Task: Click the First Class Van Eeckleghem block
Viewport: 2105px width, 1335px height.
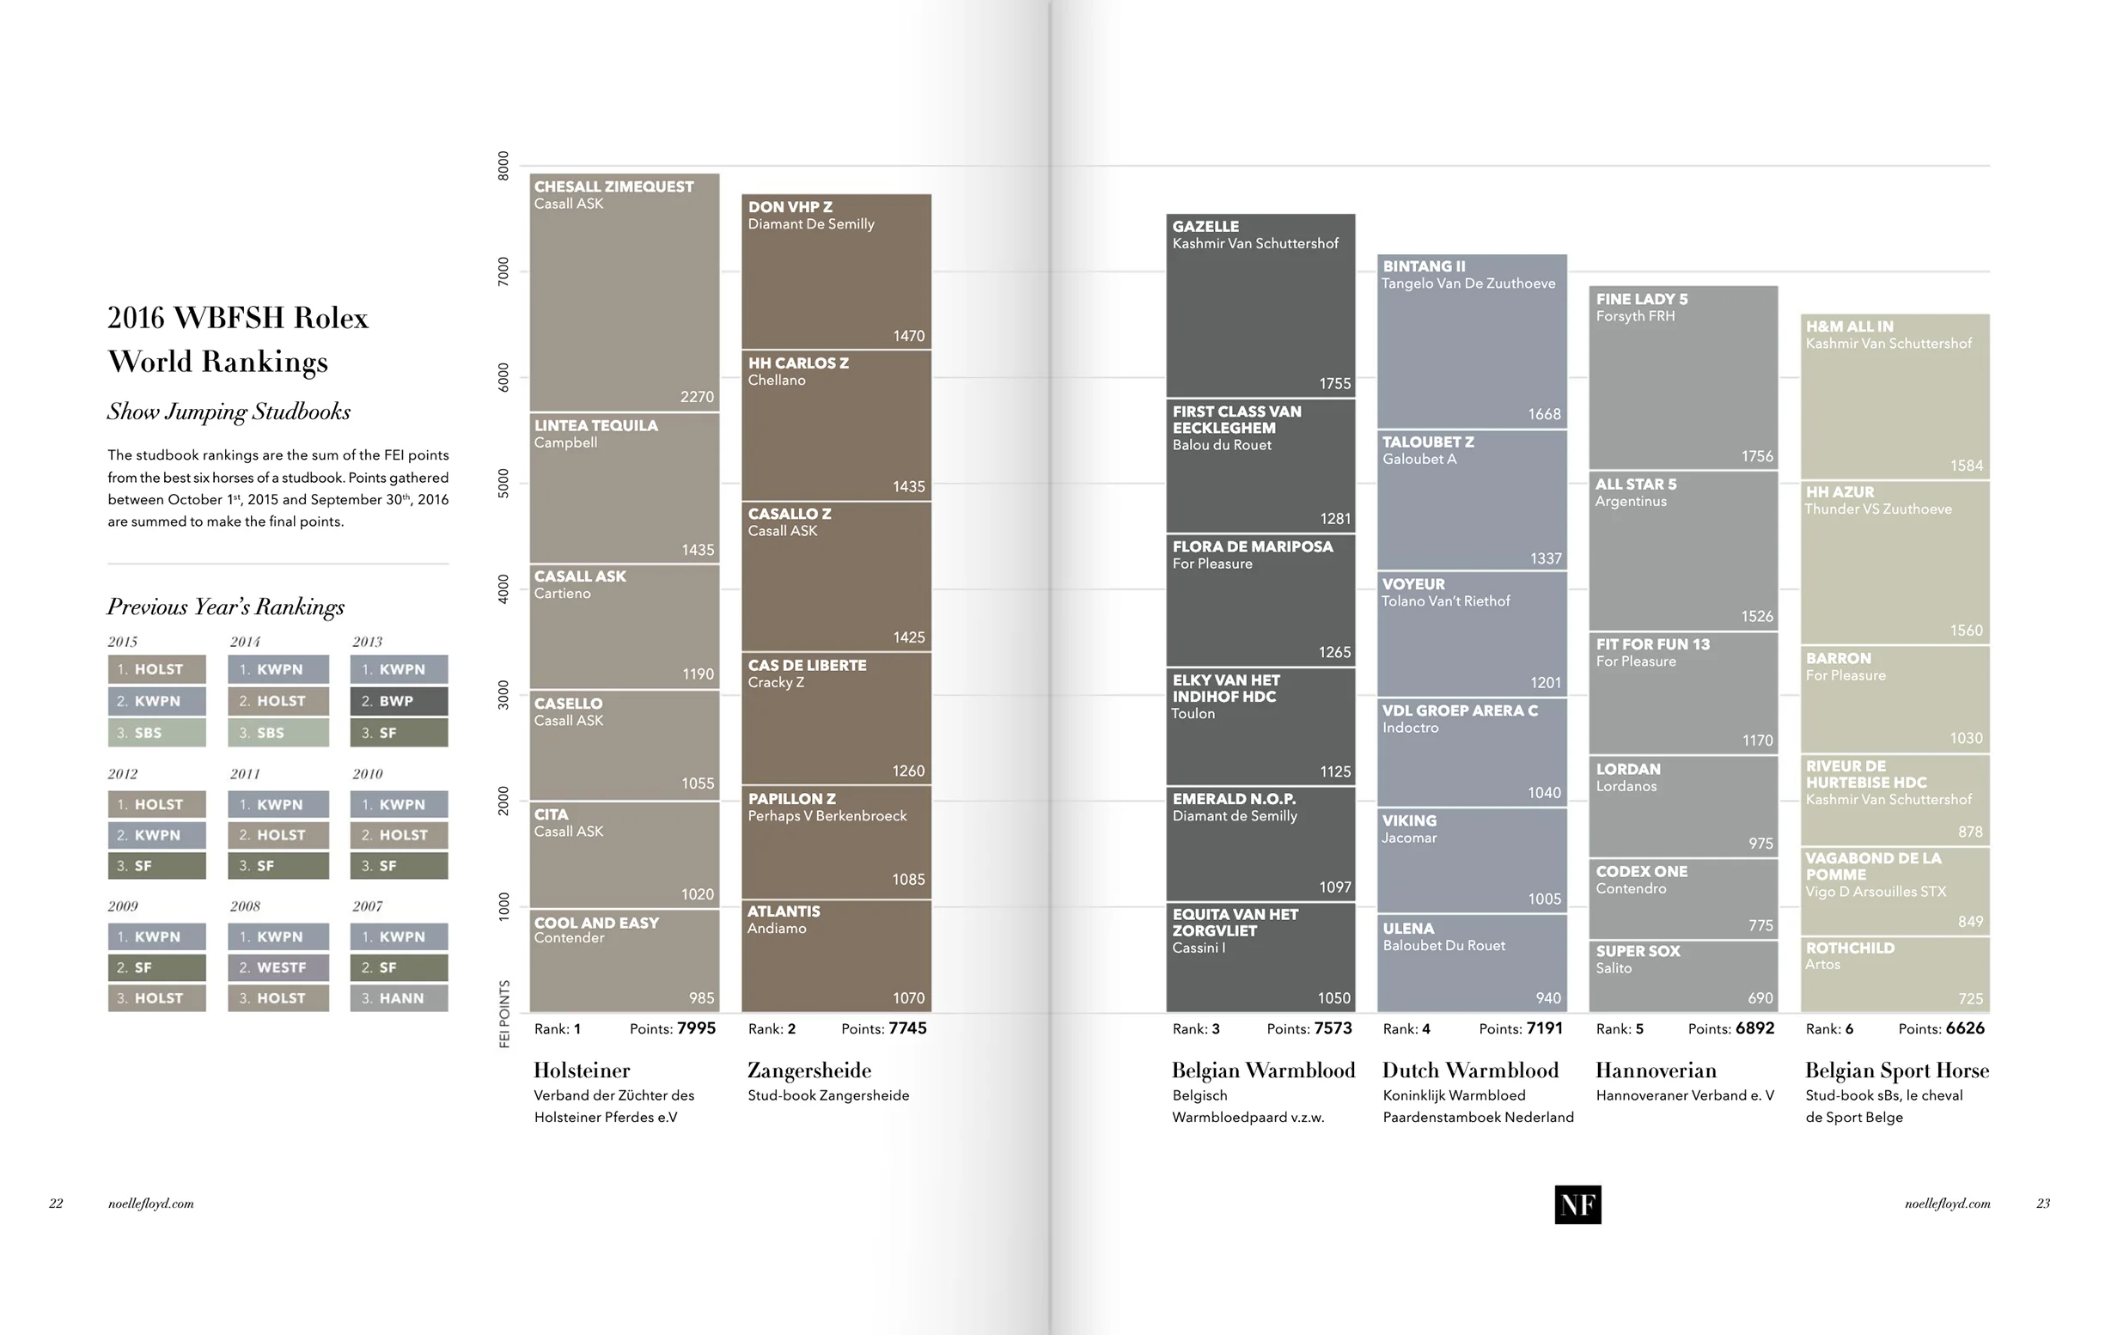Action: coord(1260,465)
